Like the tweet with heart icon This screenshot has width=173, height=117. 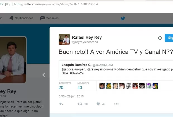point(98,104)
